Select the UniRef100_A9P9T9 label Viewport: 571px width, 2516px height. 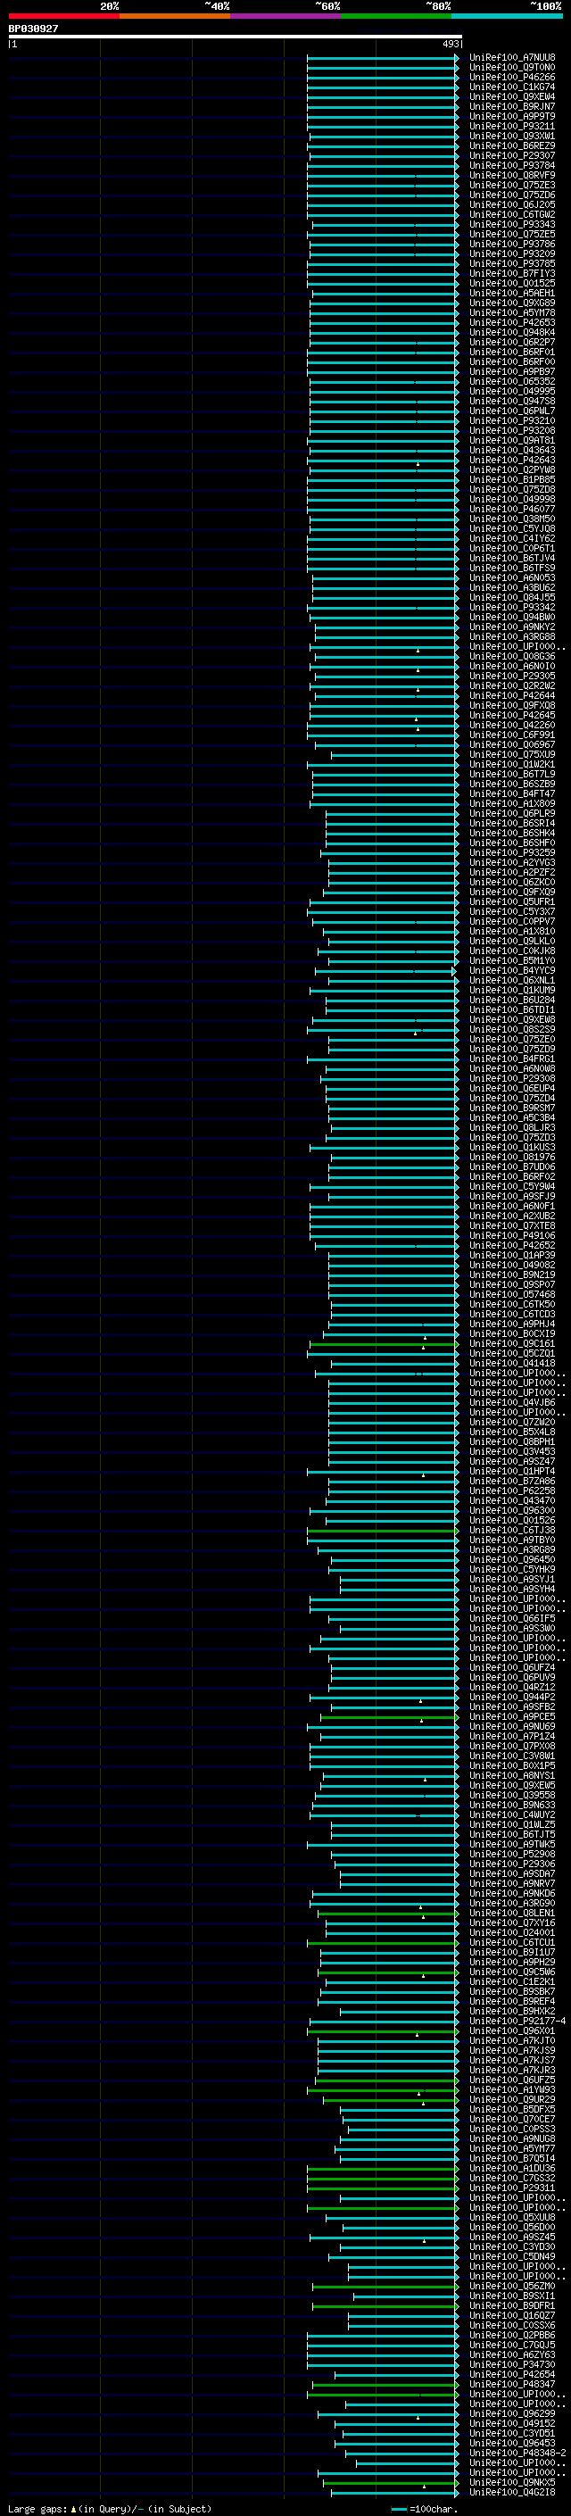512,116
